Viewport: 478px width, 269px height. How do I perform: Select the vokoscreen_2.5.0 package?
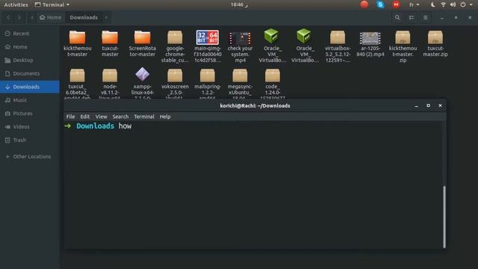tap(175, 83)
